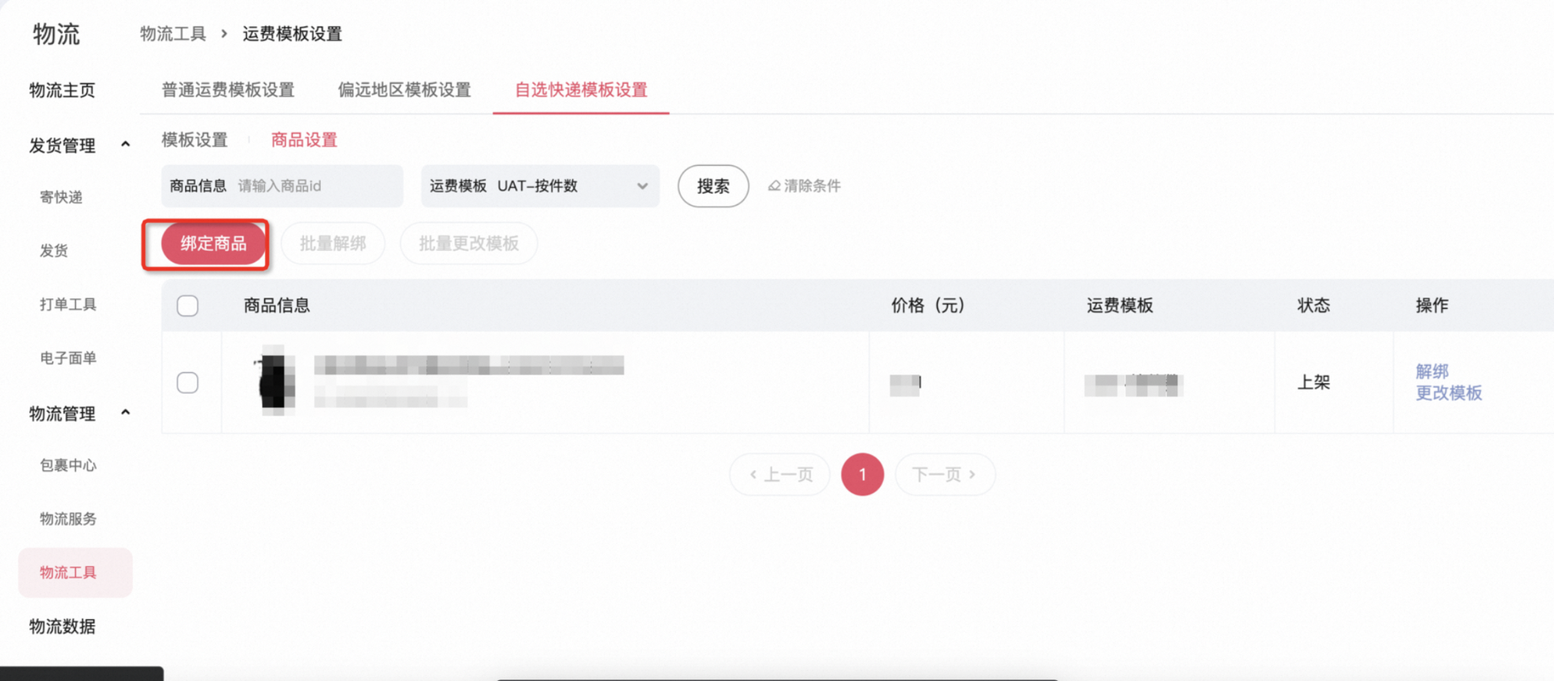Check the first product row checkbox
1554x681 pixels.
(x=188, y=383)
